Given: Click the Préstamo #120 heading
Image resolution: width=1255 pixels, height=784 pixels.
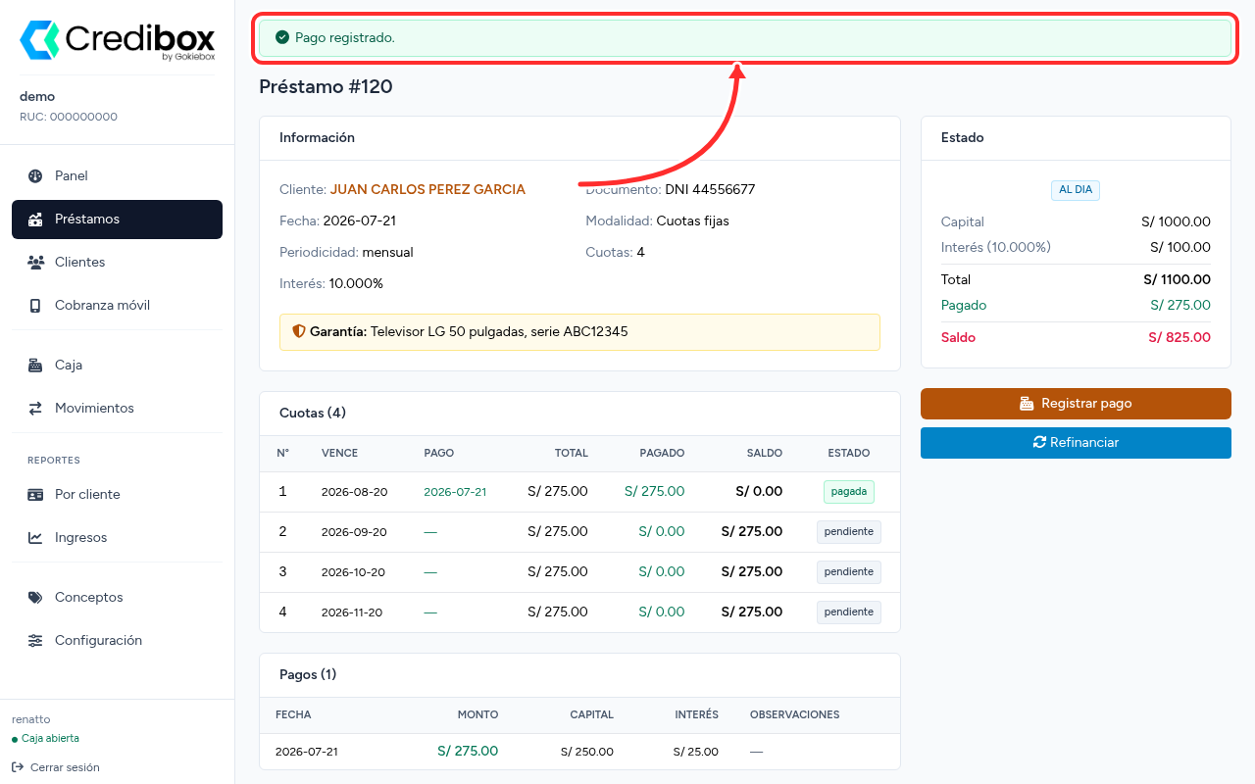Looking at the screenshot, I should pyautogui.click(x=326, y=87).
